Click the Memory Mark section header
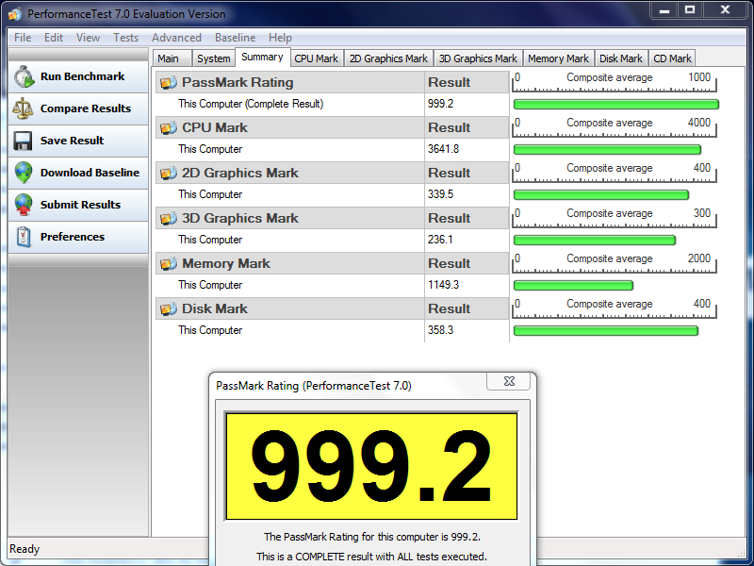 [333, 263]
